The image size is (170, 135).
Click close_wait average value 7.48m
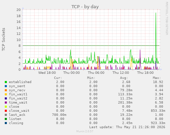click(x=127, y=111)
